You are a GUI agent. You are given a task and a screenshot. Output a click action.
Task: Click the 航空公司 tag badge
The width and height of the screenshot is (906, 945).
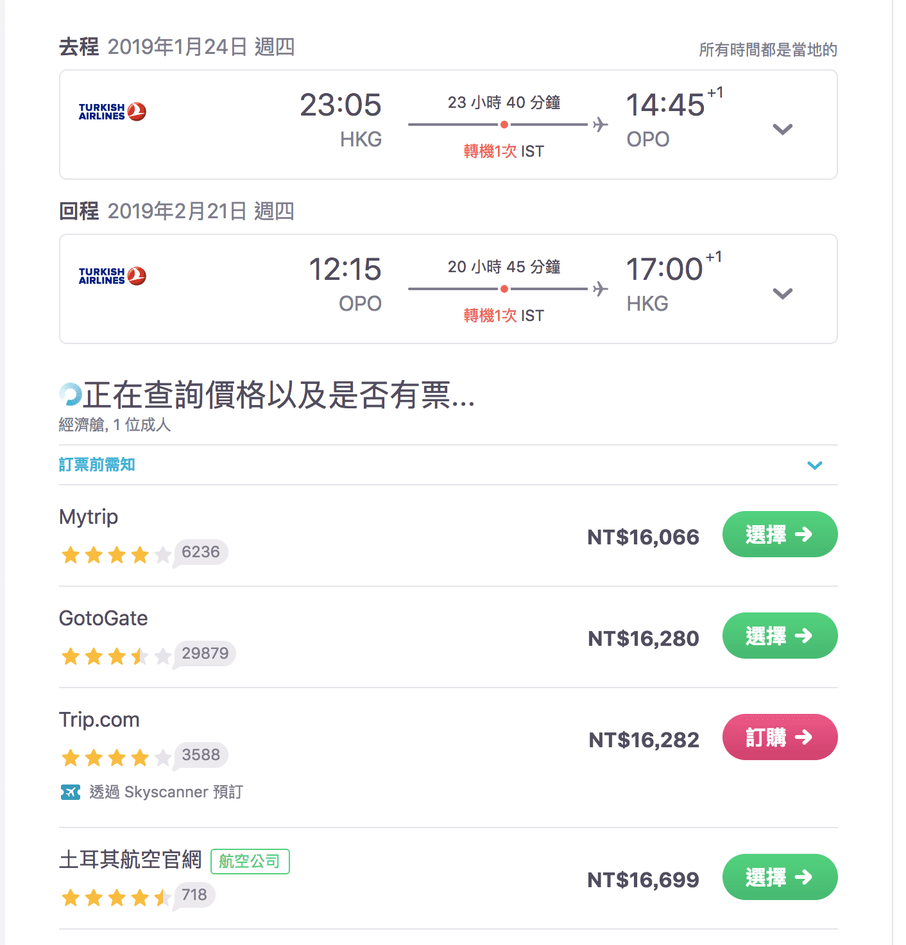tap(250, 861)
